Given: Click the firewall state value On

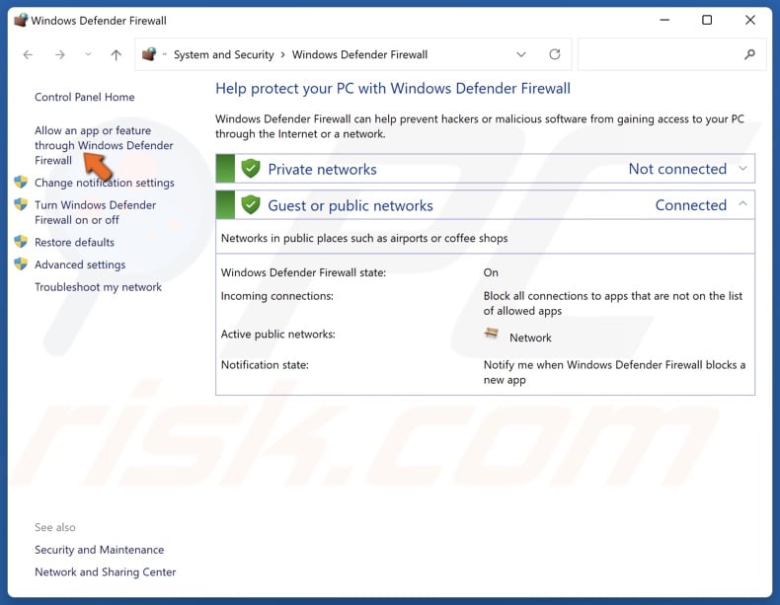Looking at the screenshot, I should [x=491, y=272].
